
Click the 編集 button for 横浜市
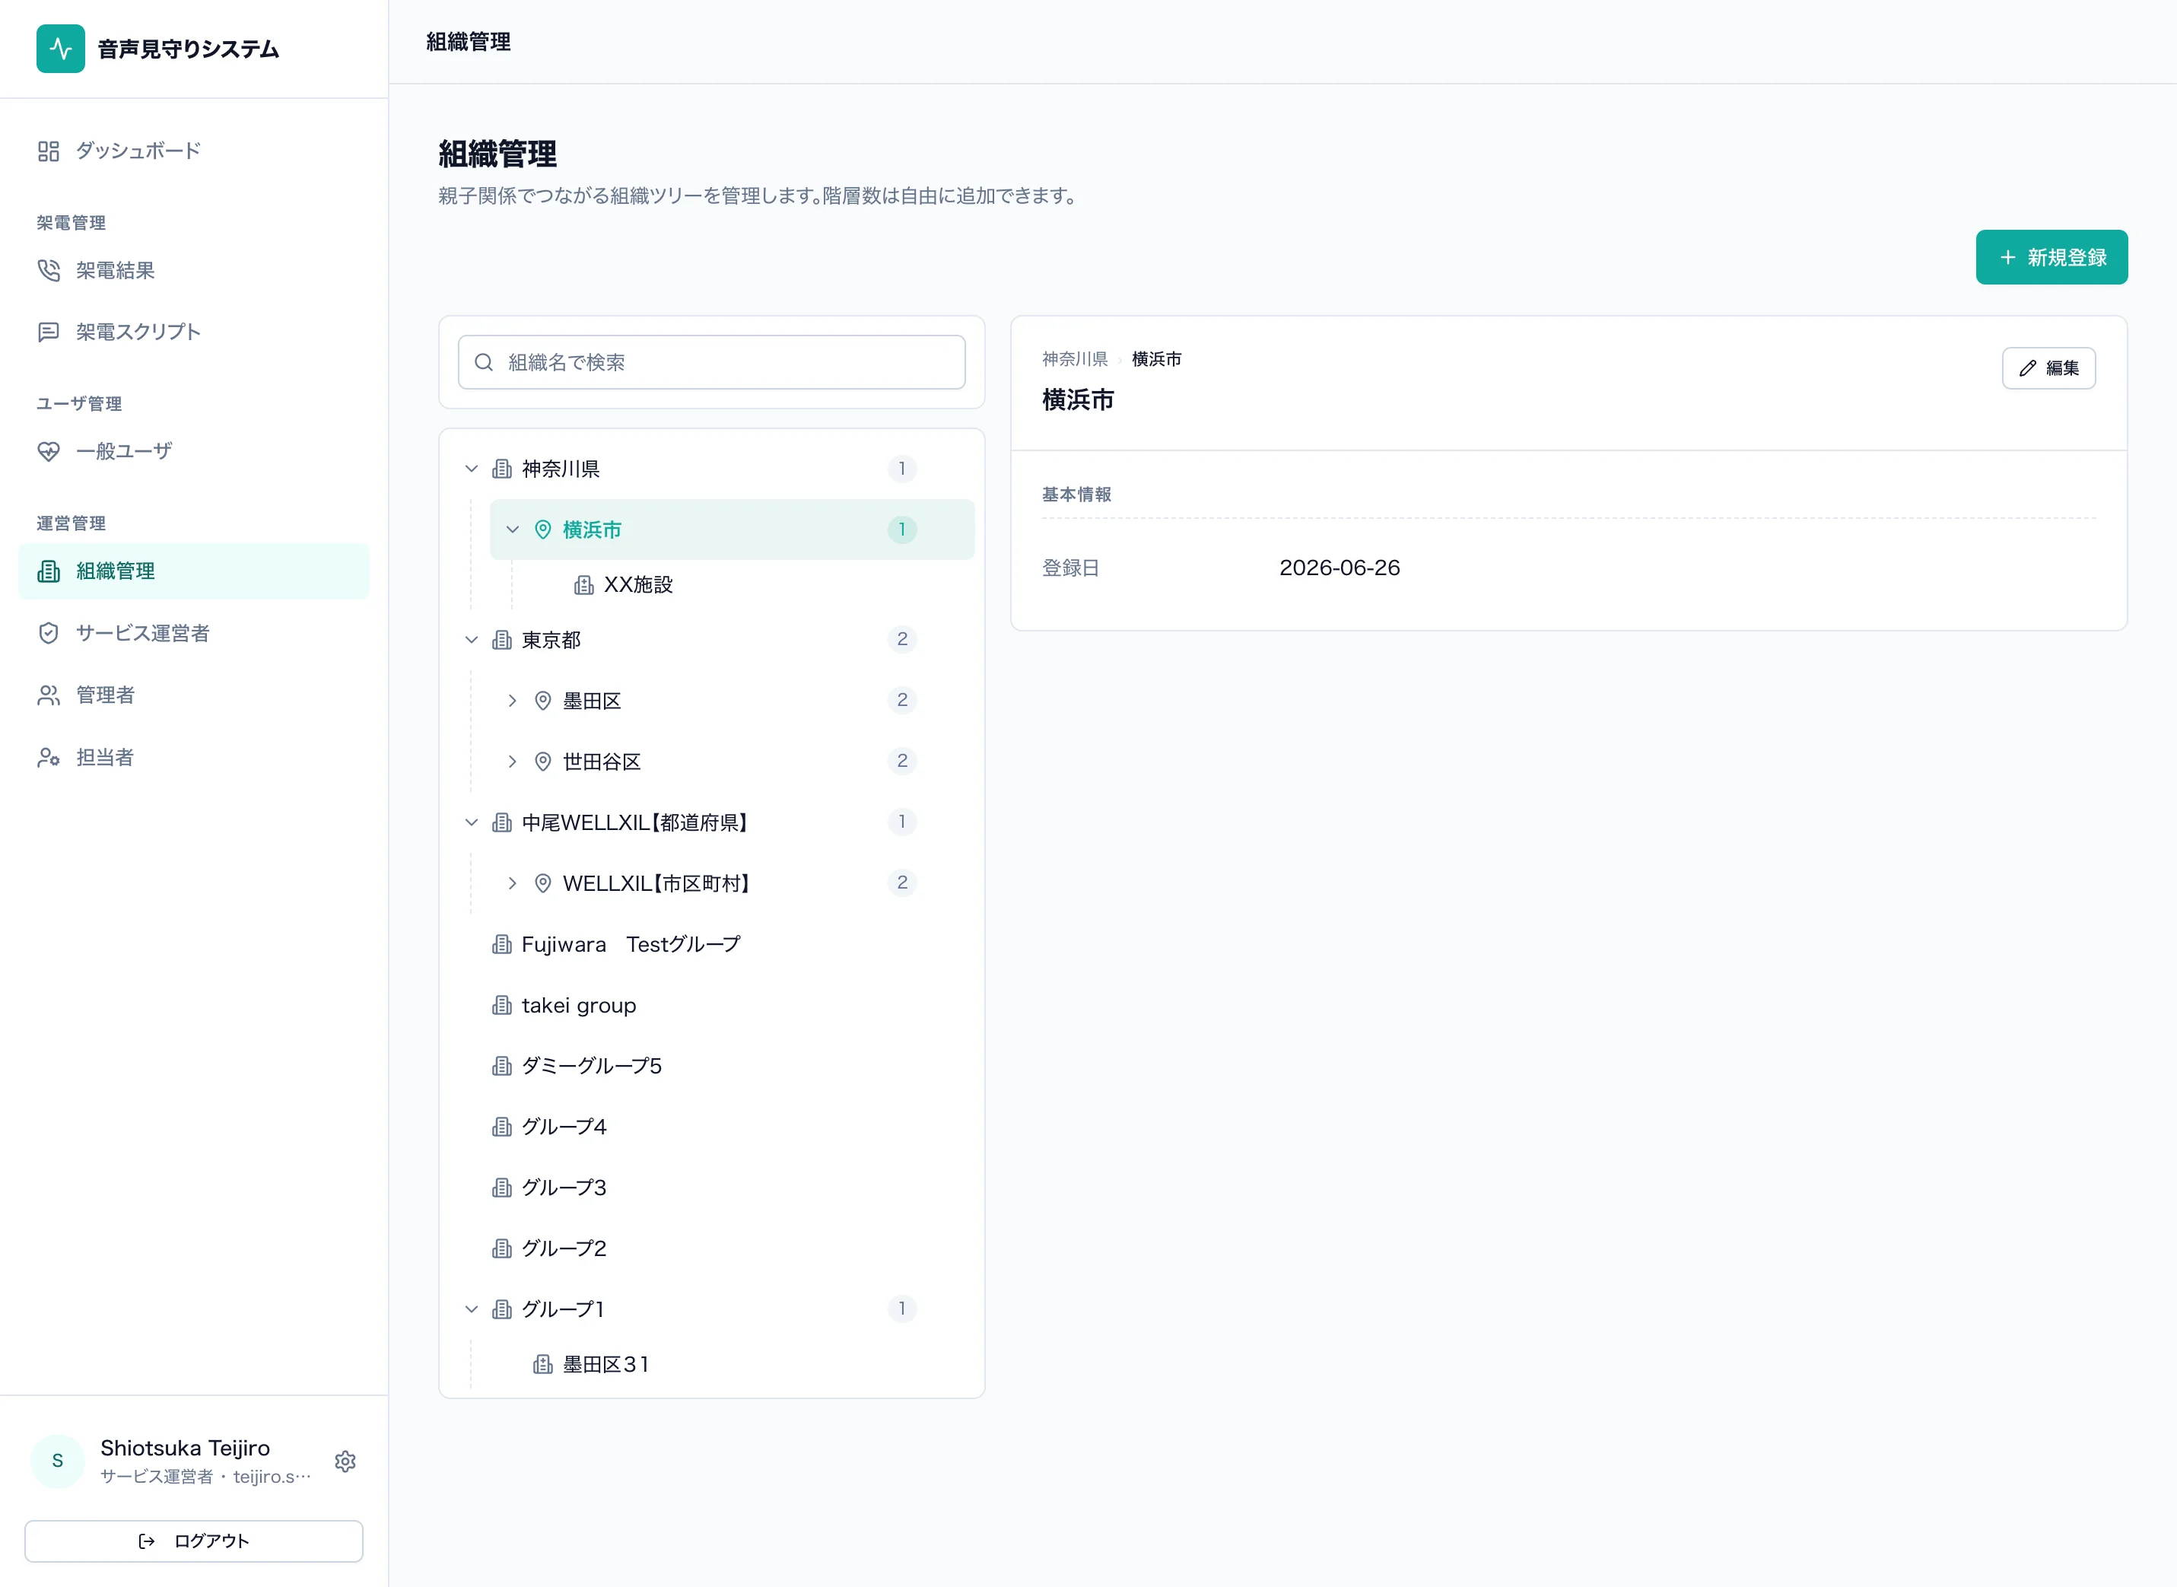2048,368
